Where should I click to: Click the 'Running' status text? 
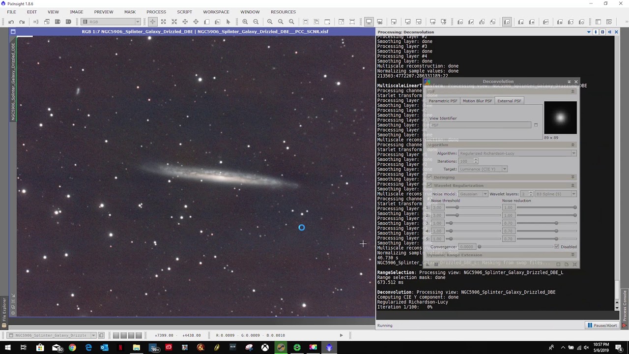(385, 325)
